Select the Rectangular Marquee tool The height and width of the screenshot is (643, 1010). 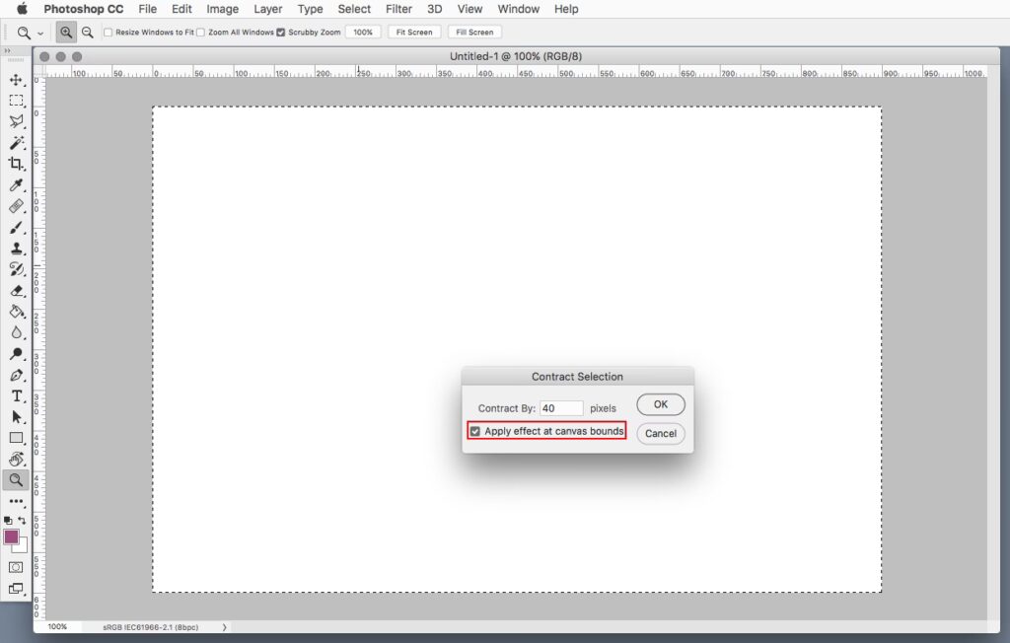point(16,101)
